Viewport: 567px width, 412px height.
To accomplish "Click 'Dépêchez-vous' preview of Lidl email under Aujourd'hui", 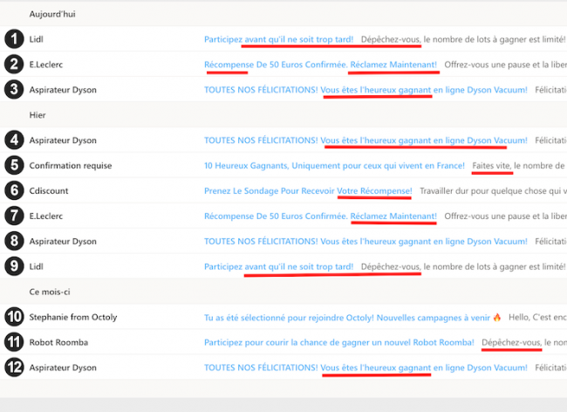I will [463, 39].
